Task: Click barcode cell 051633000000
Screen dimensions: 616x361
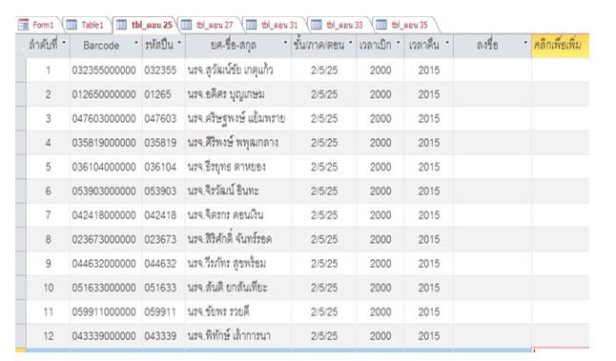Action: [x=107, y=288]
